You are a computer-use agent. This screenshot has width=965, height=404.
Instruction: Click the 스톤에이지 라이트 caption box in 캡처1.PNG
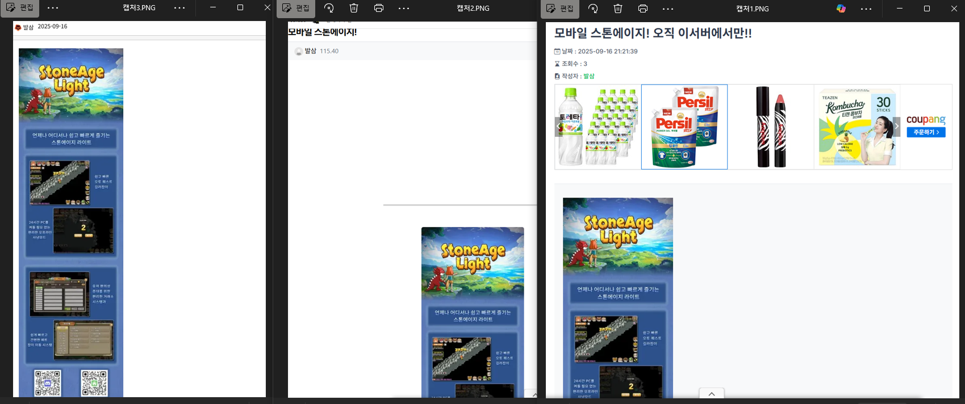click(x=618, y=293)
